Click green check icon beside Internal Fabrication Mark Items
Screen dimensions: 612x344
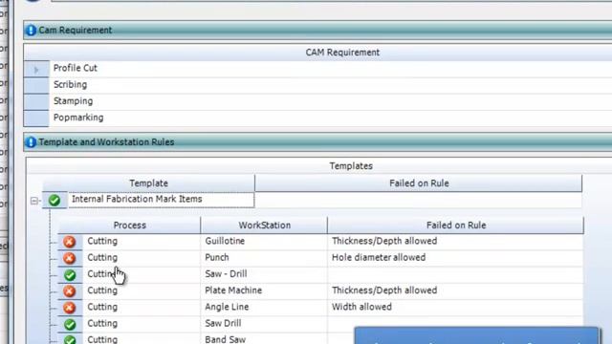point(55,200)
